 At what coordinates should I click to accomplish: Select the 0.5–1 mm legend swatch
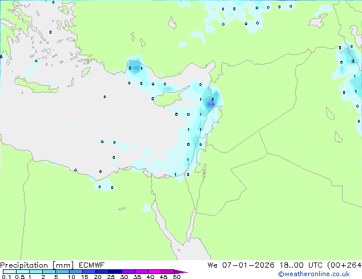point(23,272)
